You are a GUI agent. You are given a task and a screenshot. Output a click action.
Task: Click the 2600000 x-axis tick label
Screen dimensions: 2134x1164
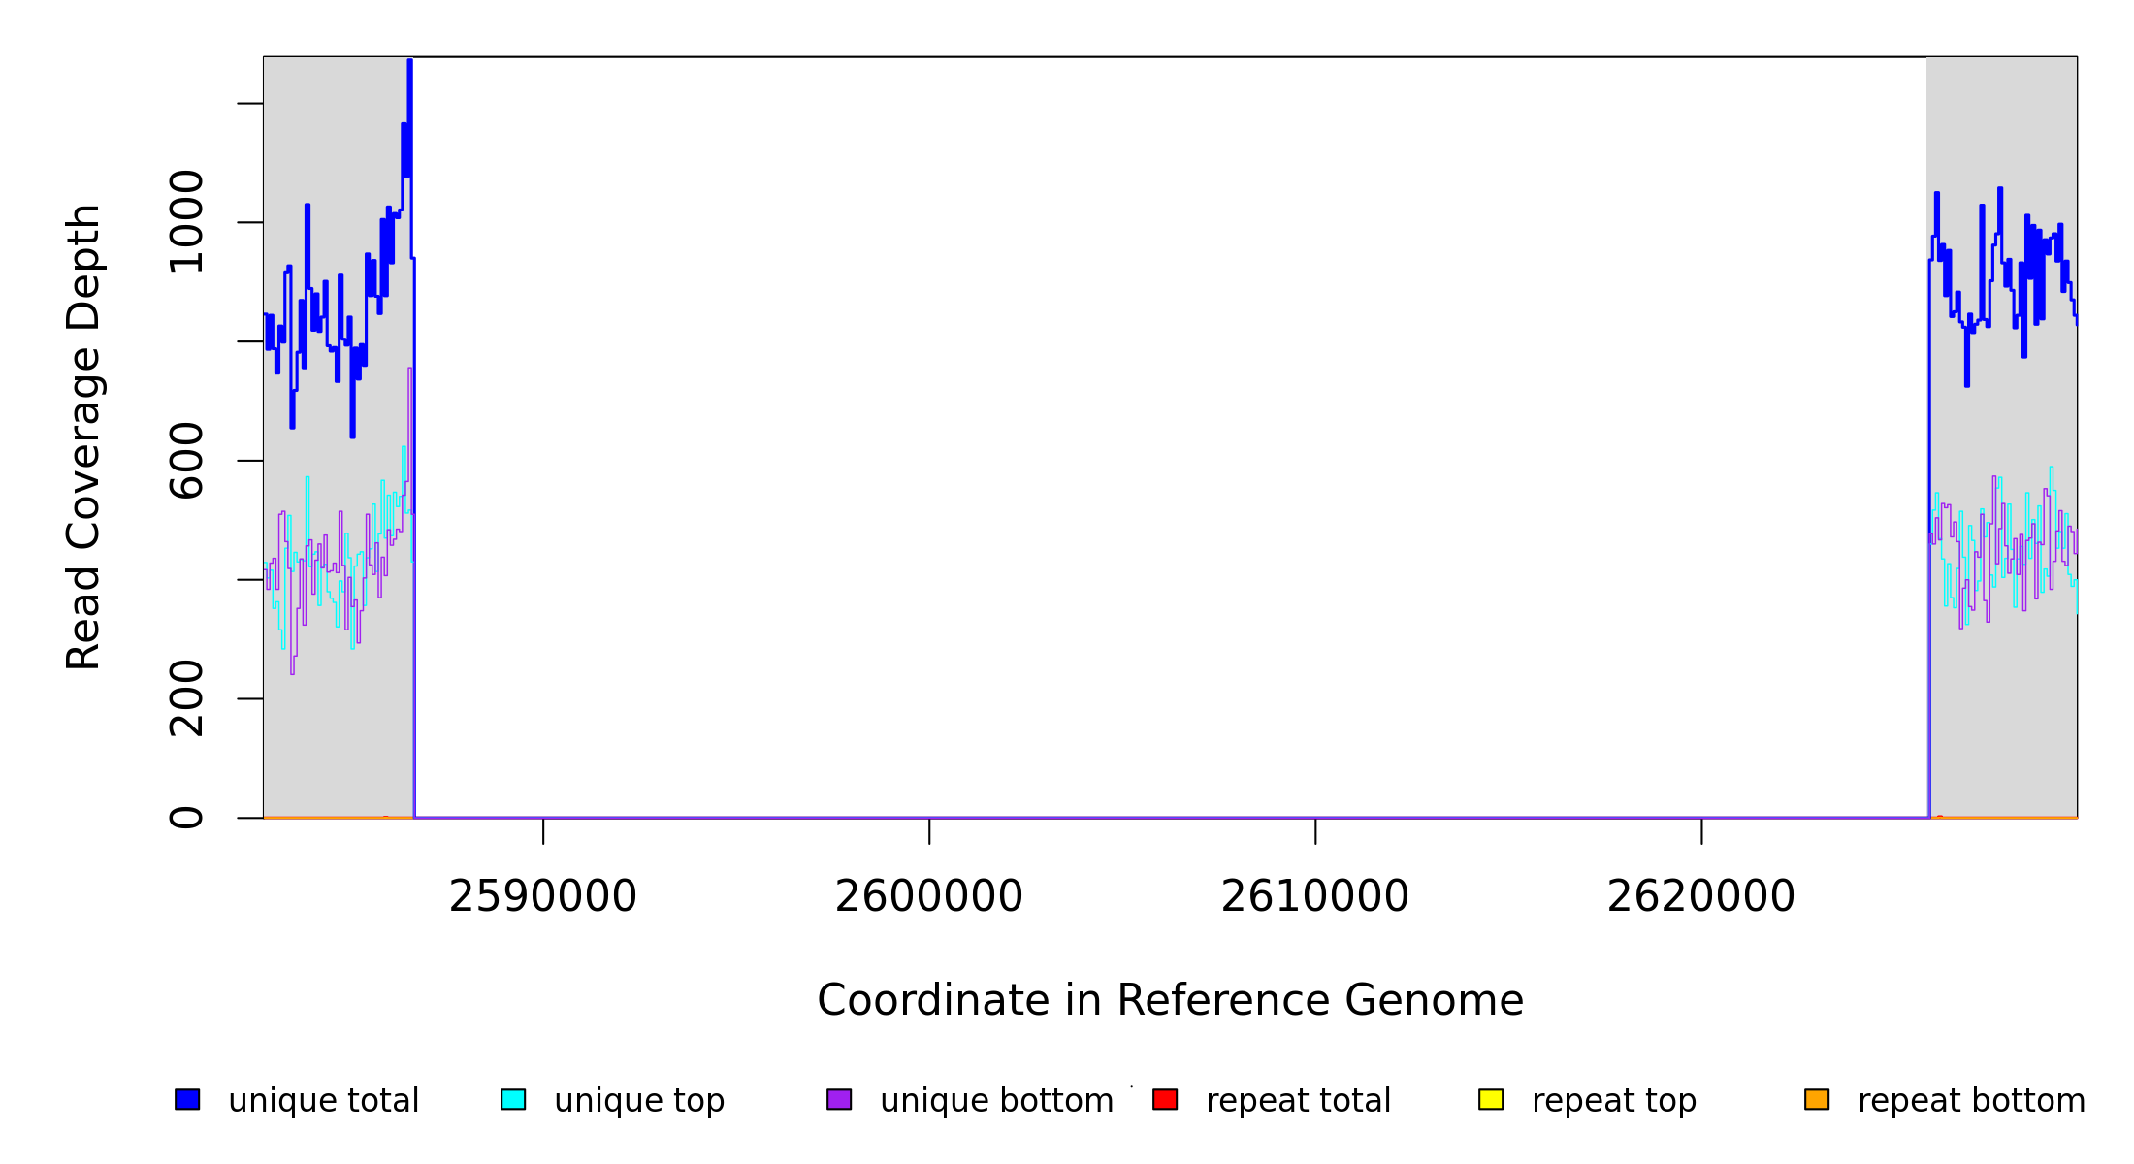(x=928, y=897)
